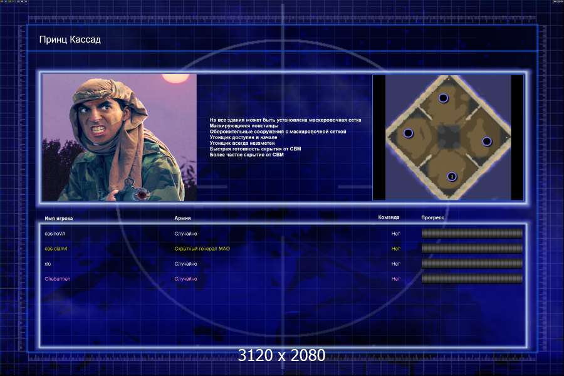Click the 'Имя игрока' column header
This screenshot has height=376, width=564.
[x=58, y=219]
